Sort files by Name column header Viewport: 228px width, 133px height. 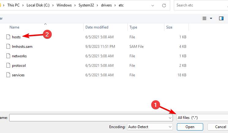click(x=15, y=27)
